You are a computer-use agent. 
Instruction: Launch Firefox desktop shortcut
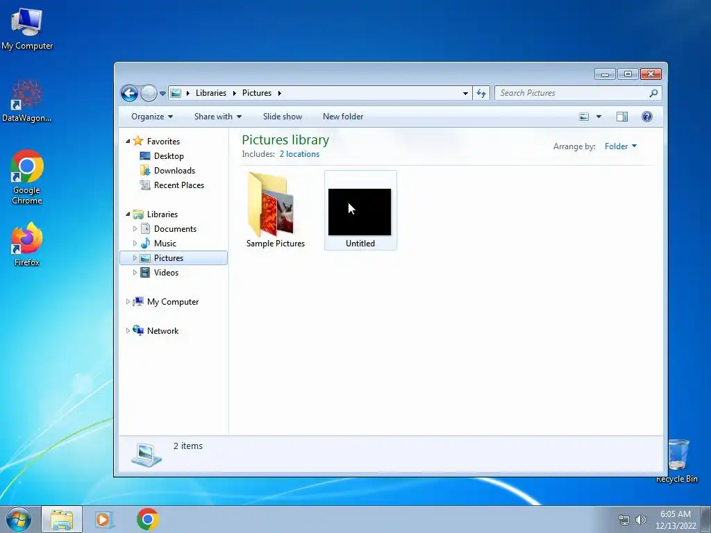(x=27, y=245)
